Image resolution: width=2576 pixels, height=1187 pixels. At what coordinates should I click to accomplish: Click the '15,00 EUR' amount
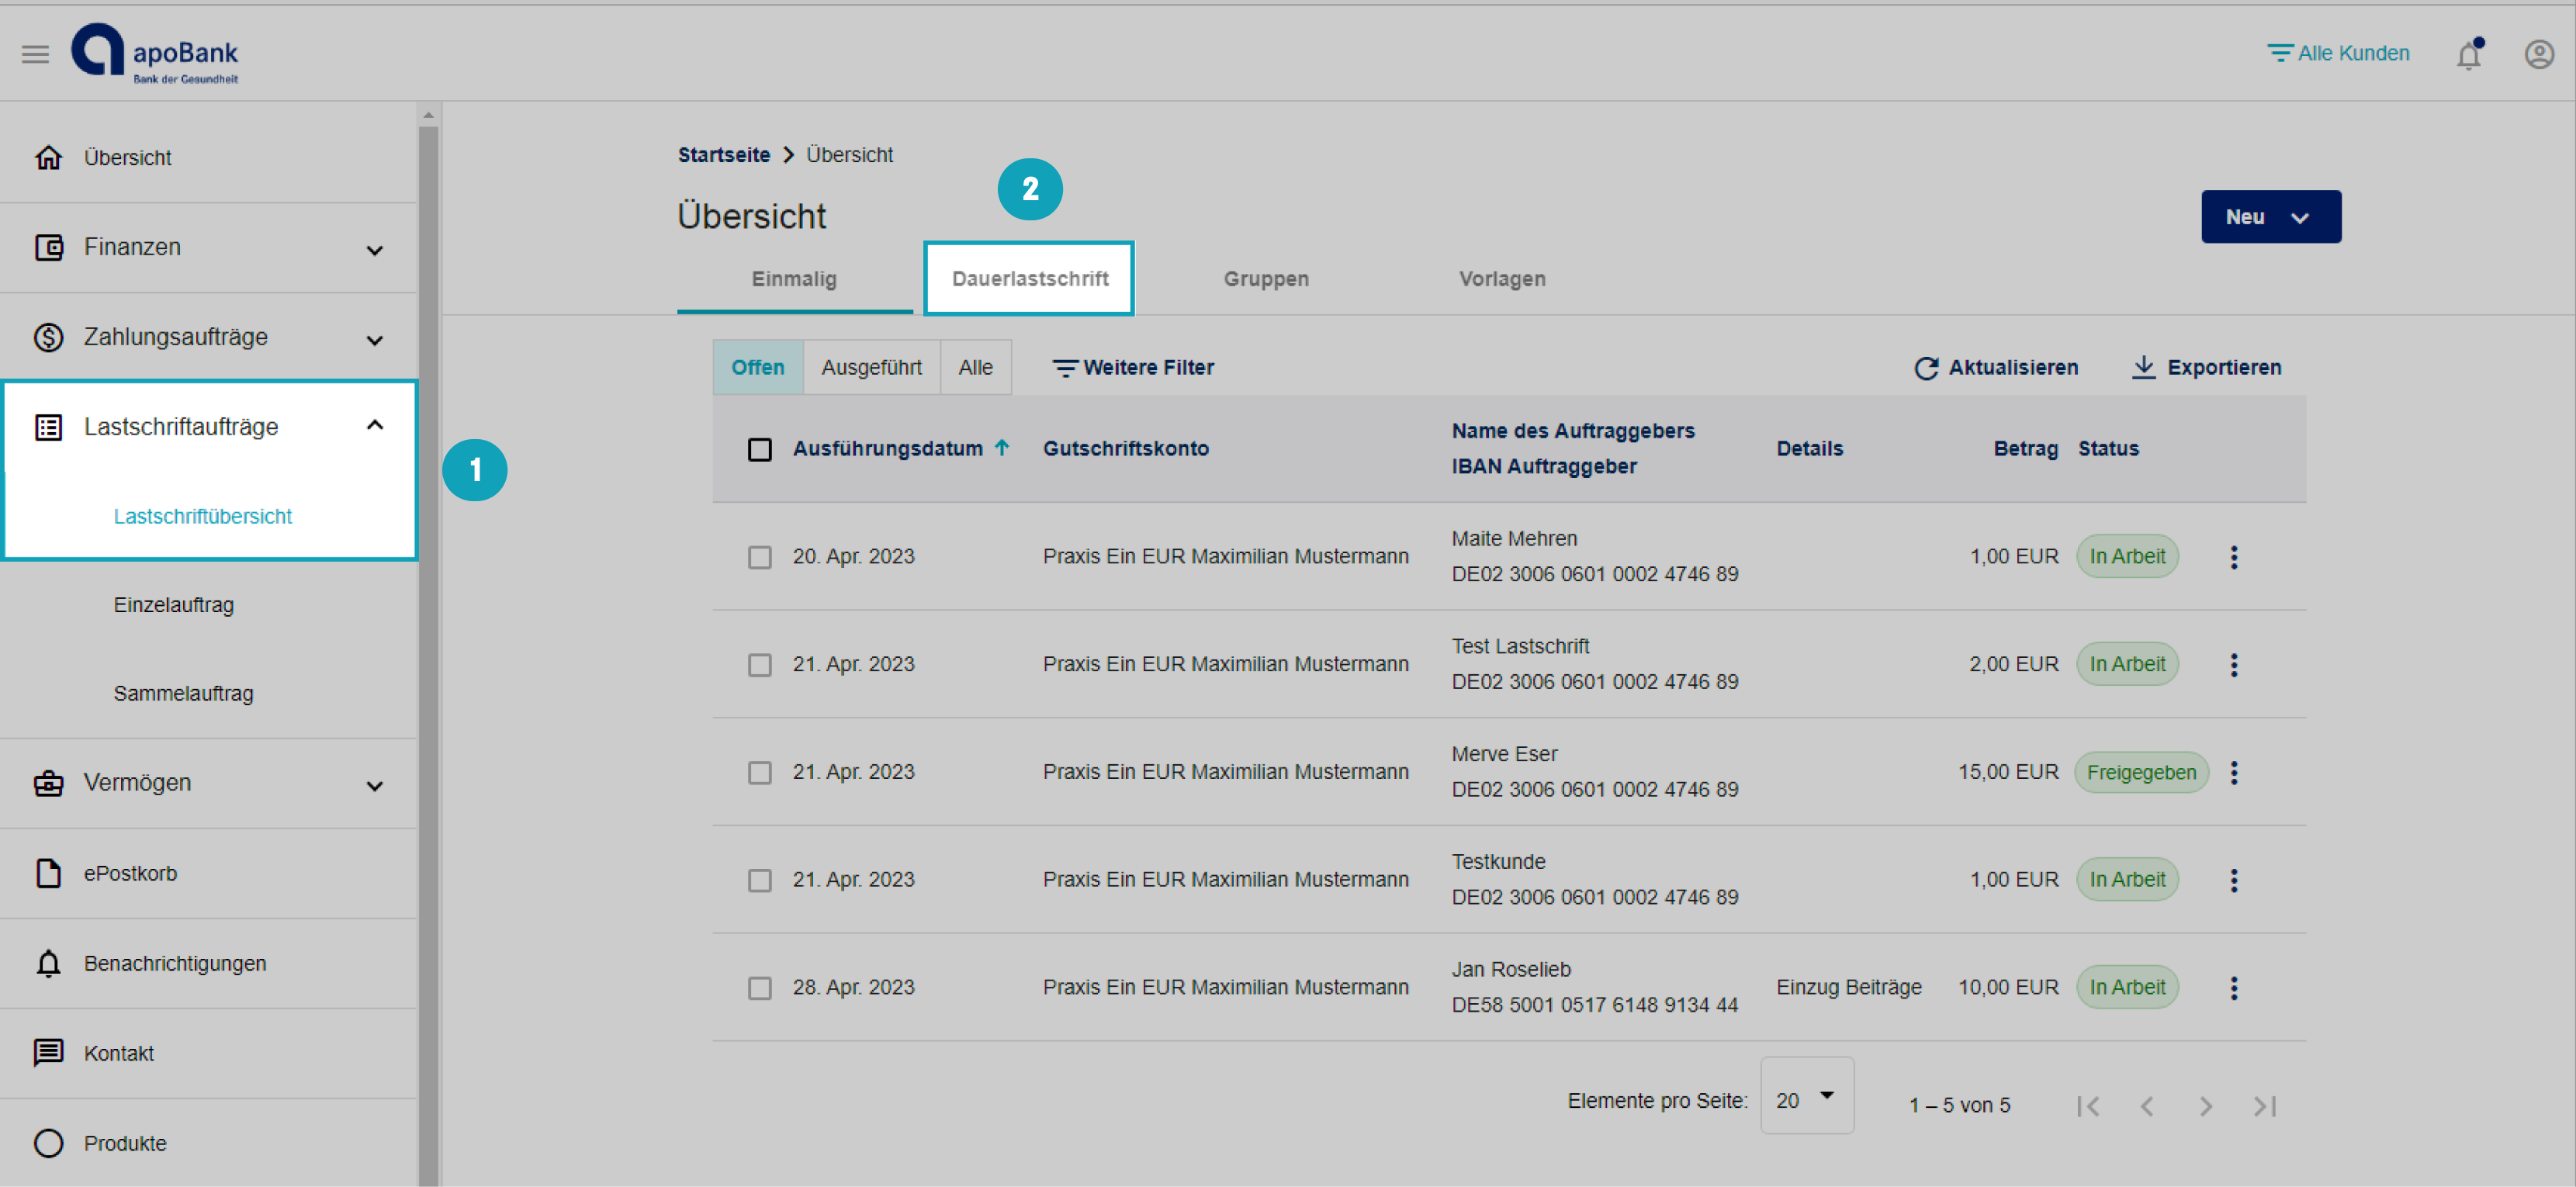(x=2008, y=773)
